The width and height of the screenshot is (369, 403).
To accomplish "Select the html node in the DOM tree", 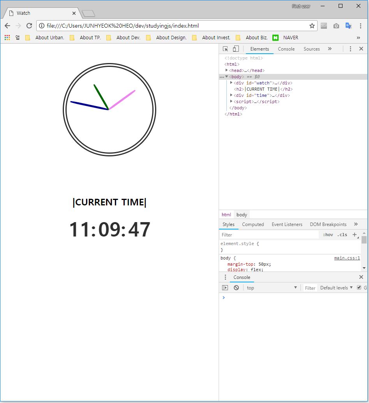I will click(x=232, y=64).
